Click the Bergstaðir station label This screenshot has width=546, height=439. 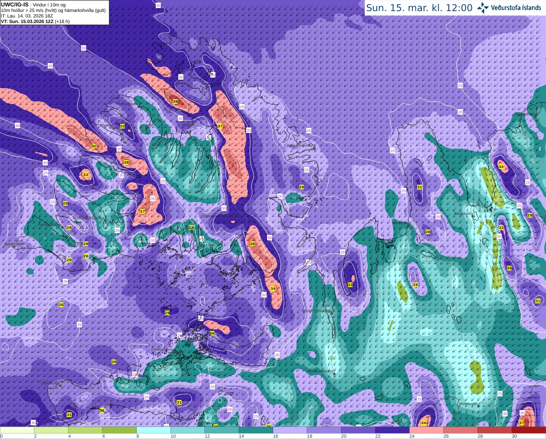(464, 214)
